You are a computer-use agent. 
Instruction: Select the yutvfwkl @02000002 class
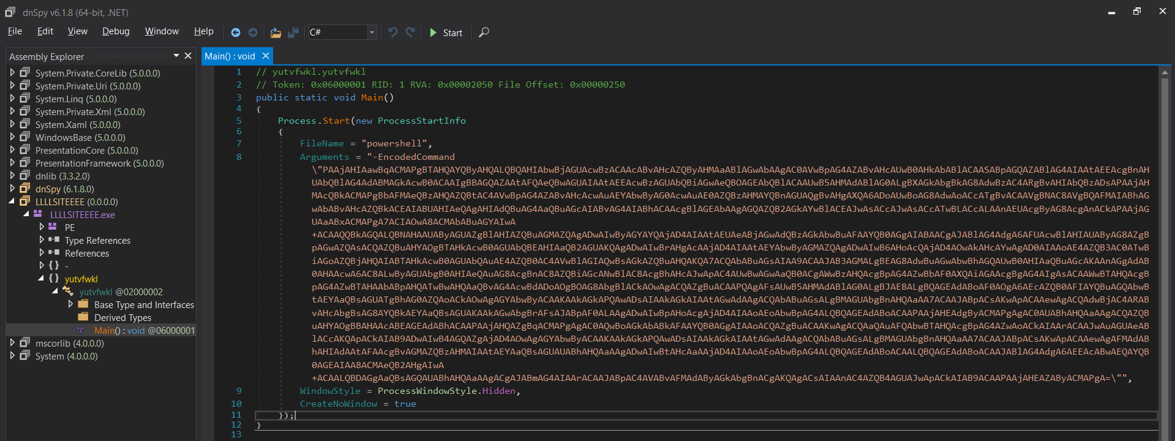(x=121, y=292)
